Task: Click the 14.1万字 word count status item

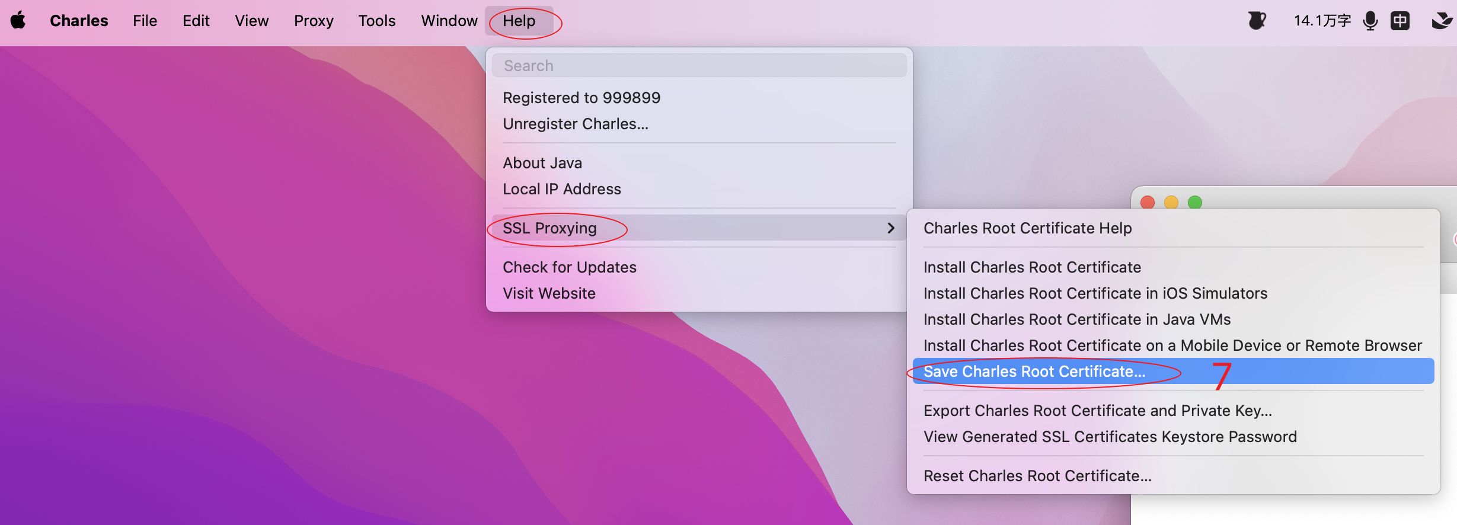Action: [x=1322, y=21]
